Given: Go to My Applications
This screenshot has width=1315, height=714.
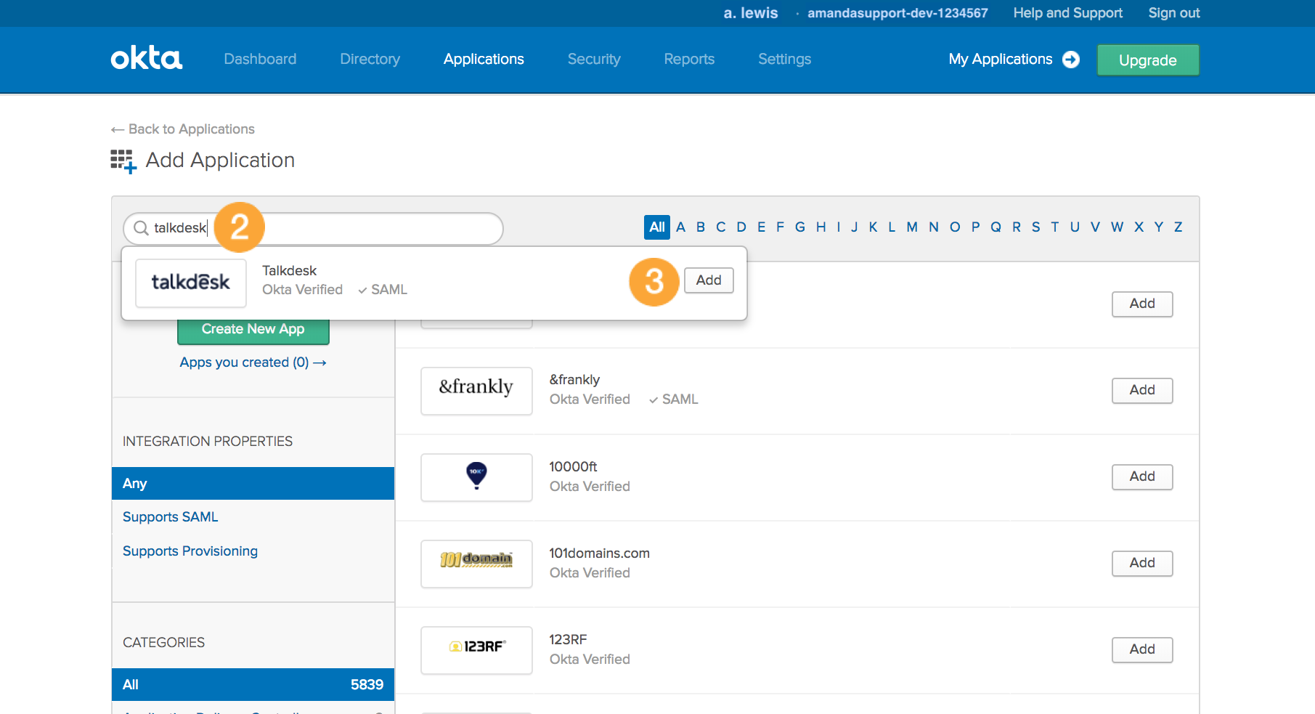Looking at the screenshot, I should click(1000, 59).
